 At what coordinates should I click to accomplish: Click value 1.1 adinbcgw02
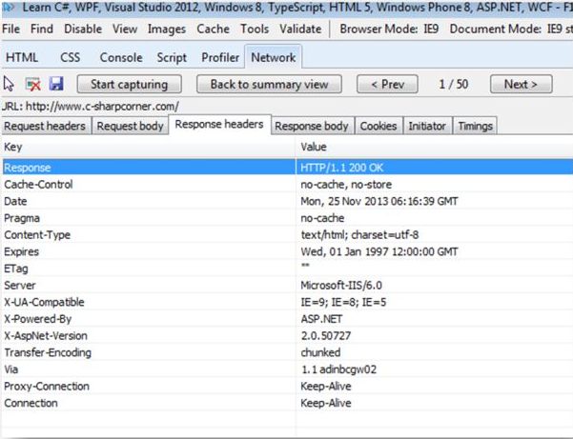(x=338, y=369)
